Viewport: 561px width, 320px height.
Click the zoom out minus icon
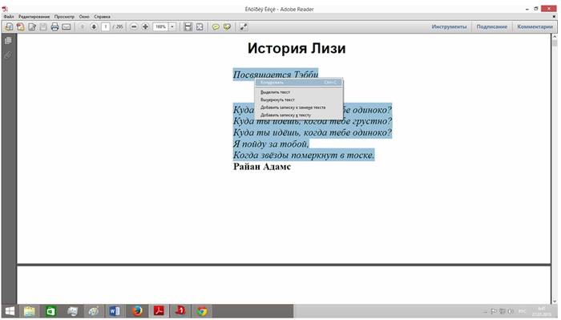tap(134, 26)
